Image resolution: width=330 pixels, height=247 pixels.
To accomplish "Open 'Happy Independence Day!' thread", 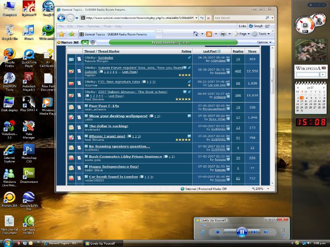I will [x=114, y=167].
